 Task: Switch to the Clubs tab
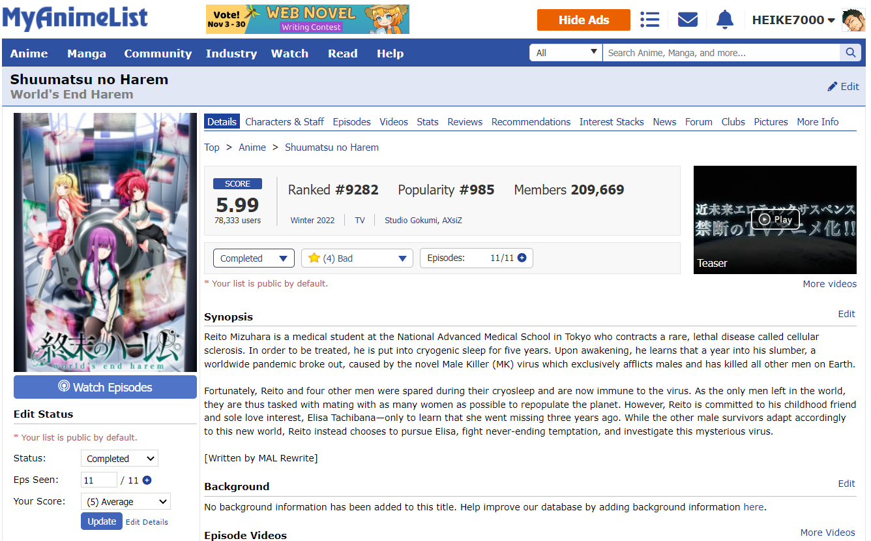pos(733,121)
